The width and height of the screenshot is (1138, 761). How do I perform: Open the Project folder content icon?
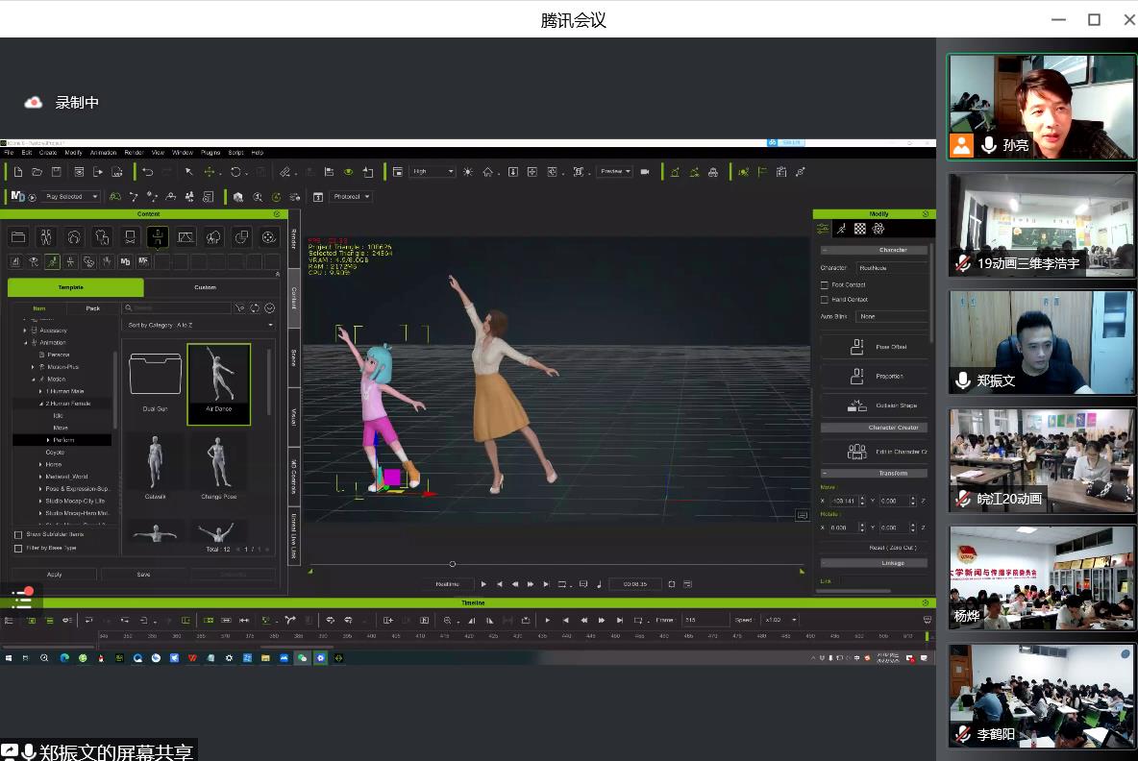click(18, 236)
